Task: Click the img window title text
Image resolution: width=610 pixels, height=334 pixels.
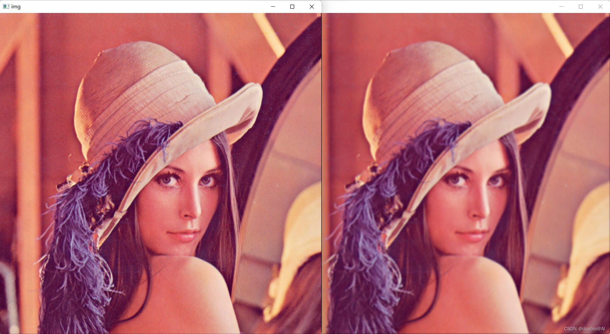Action: coord(16,7)
